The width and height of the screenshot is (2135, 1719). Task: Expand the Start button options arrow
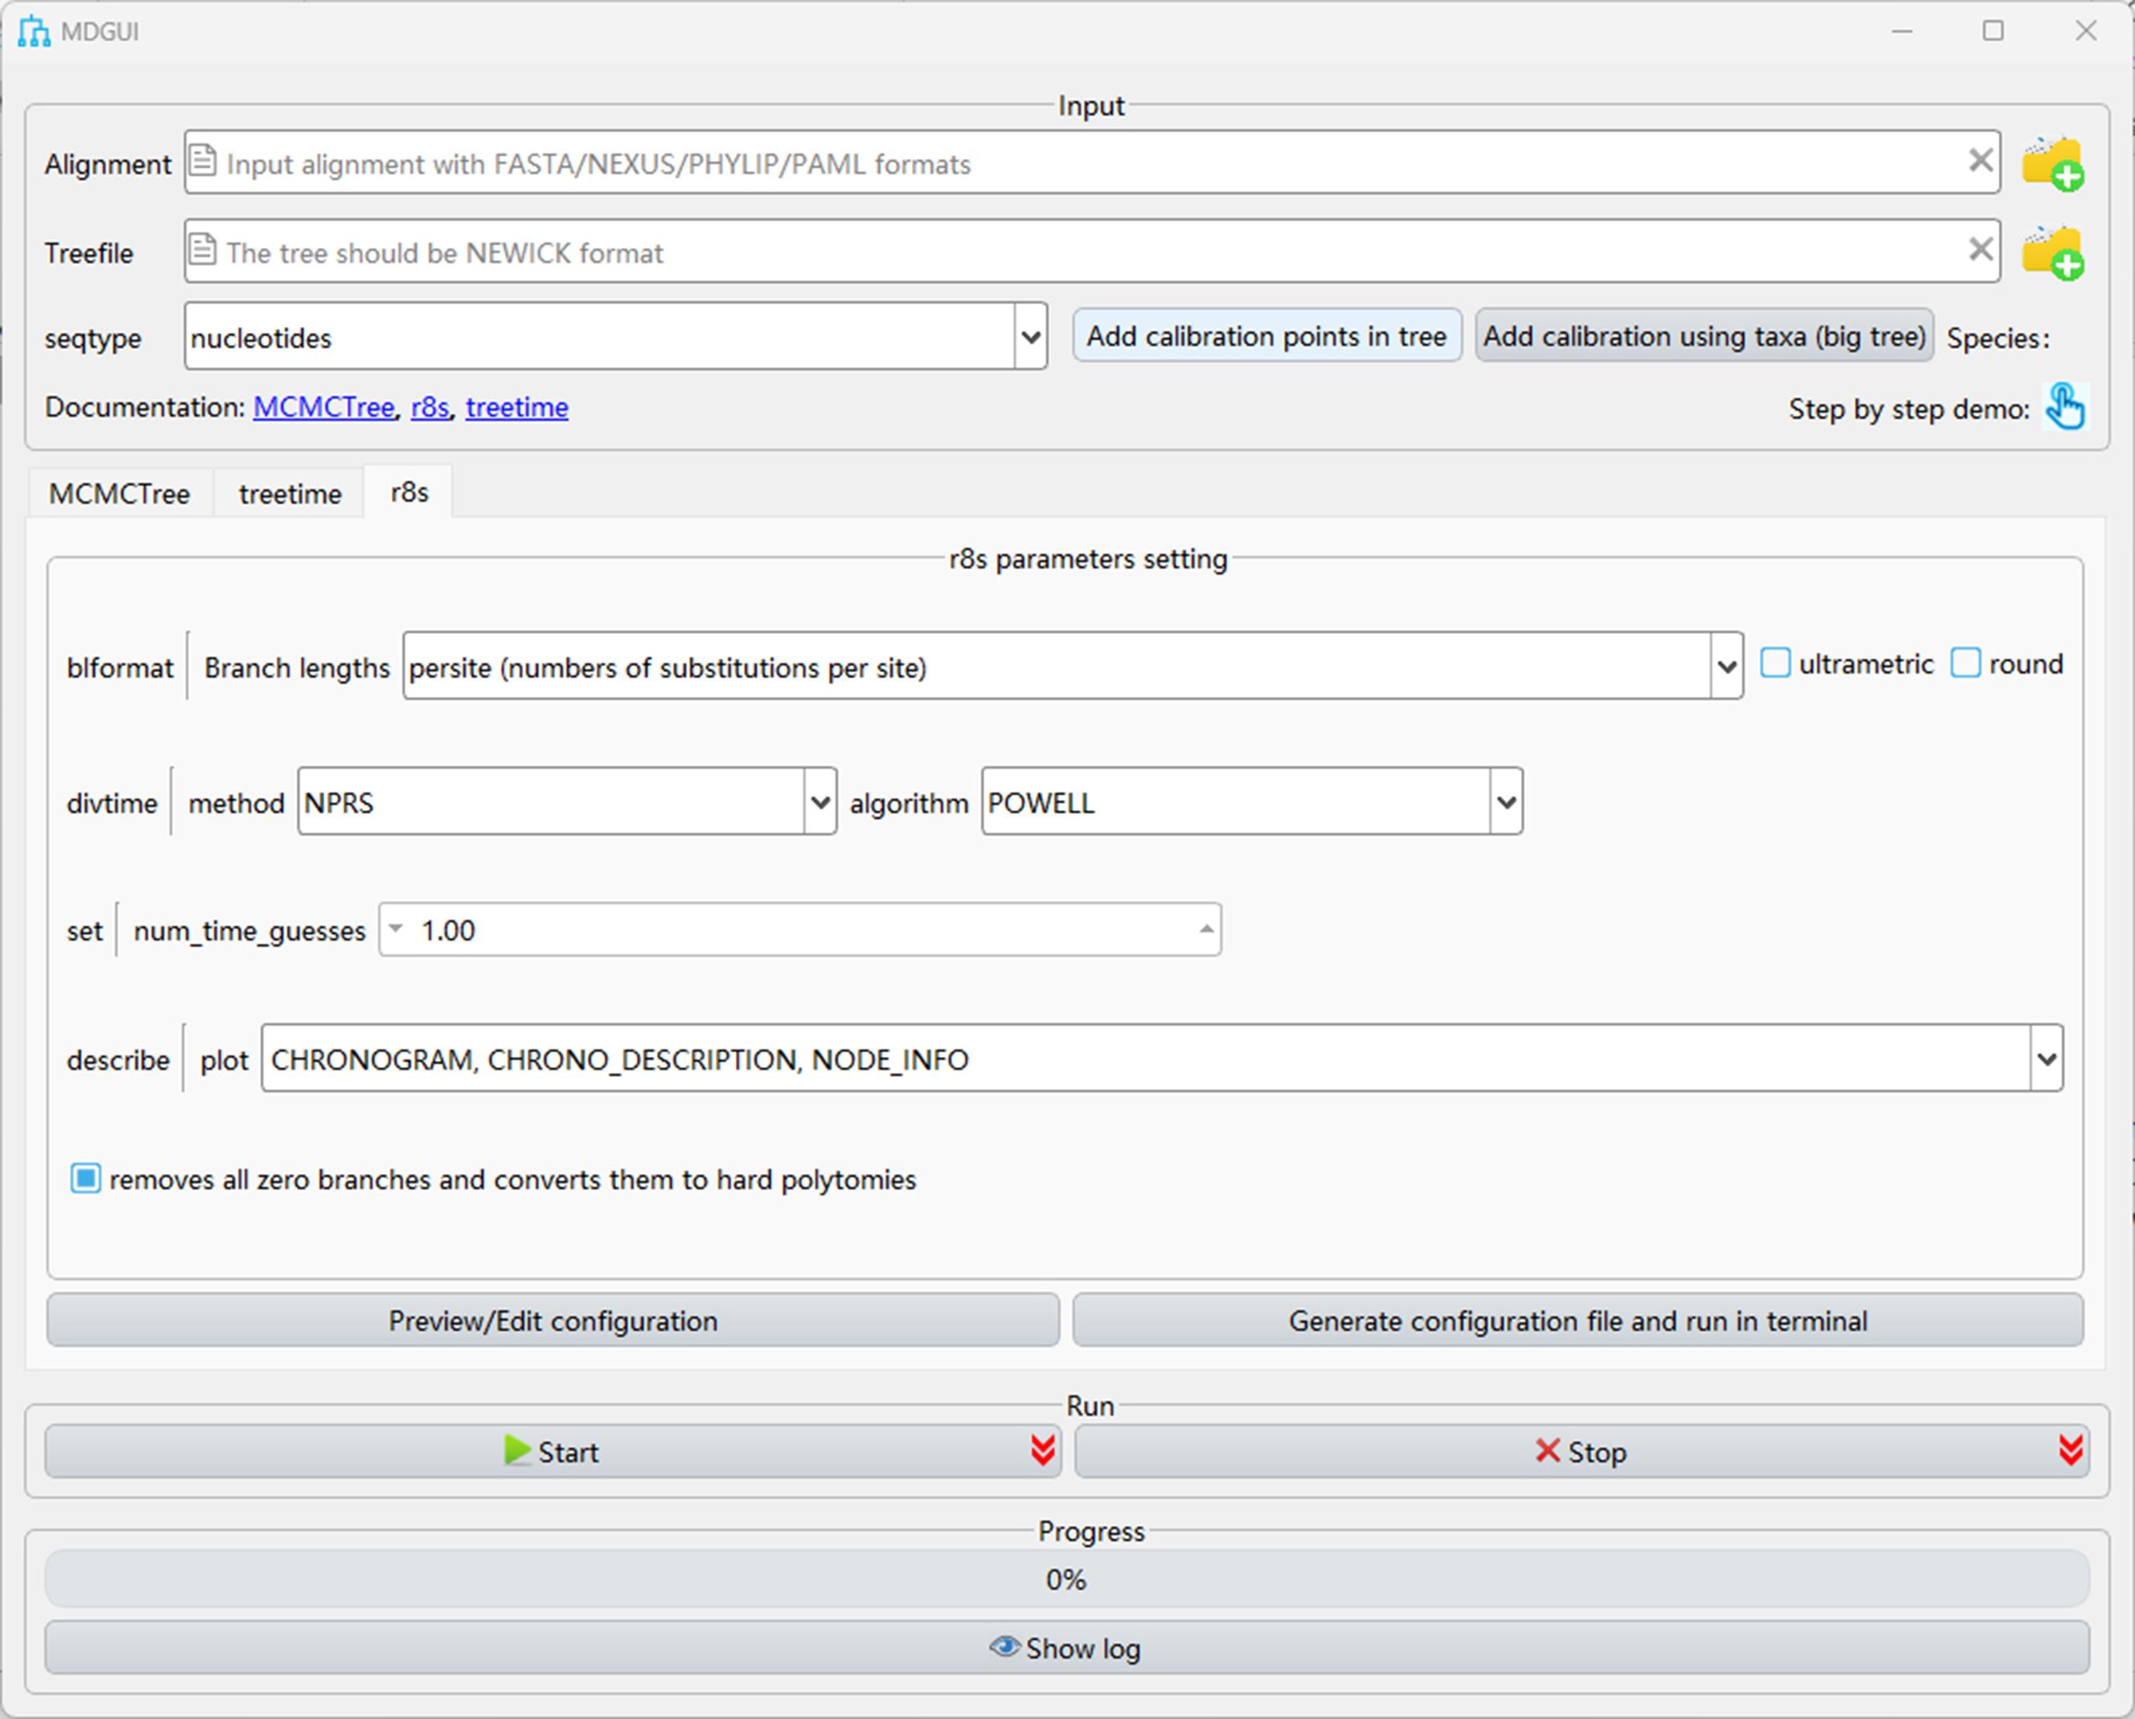click(1042, 1450)
